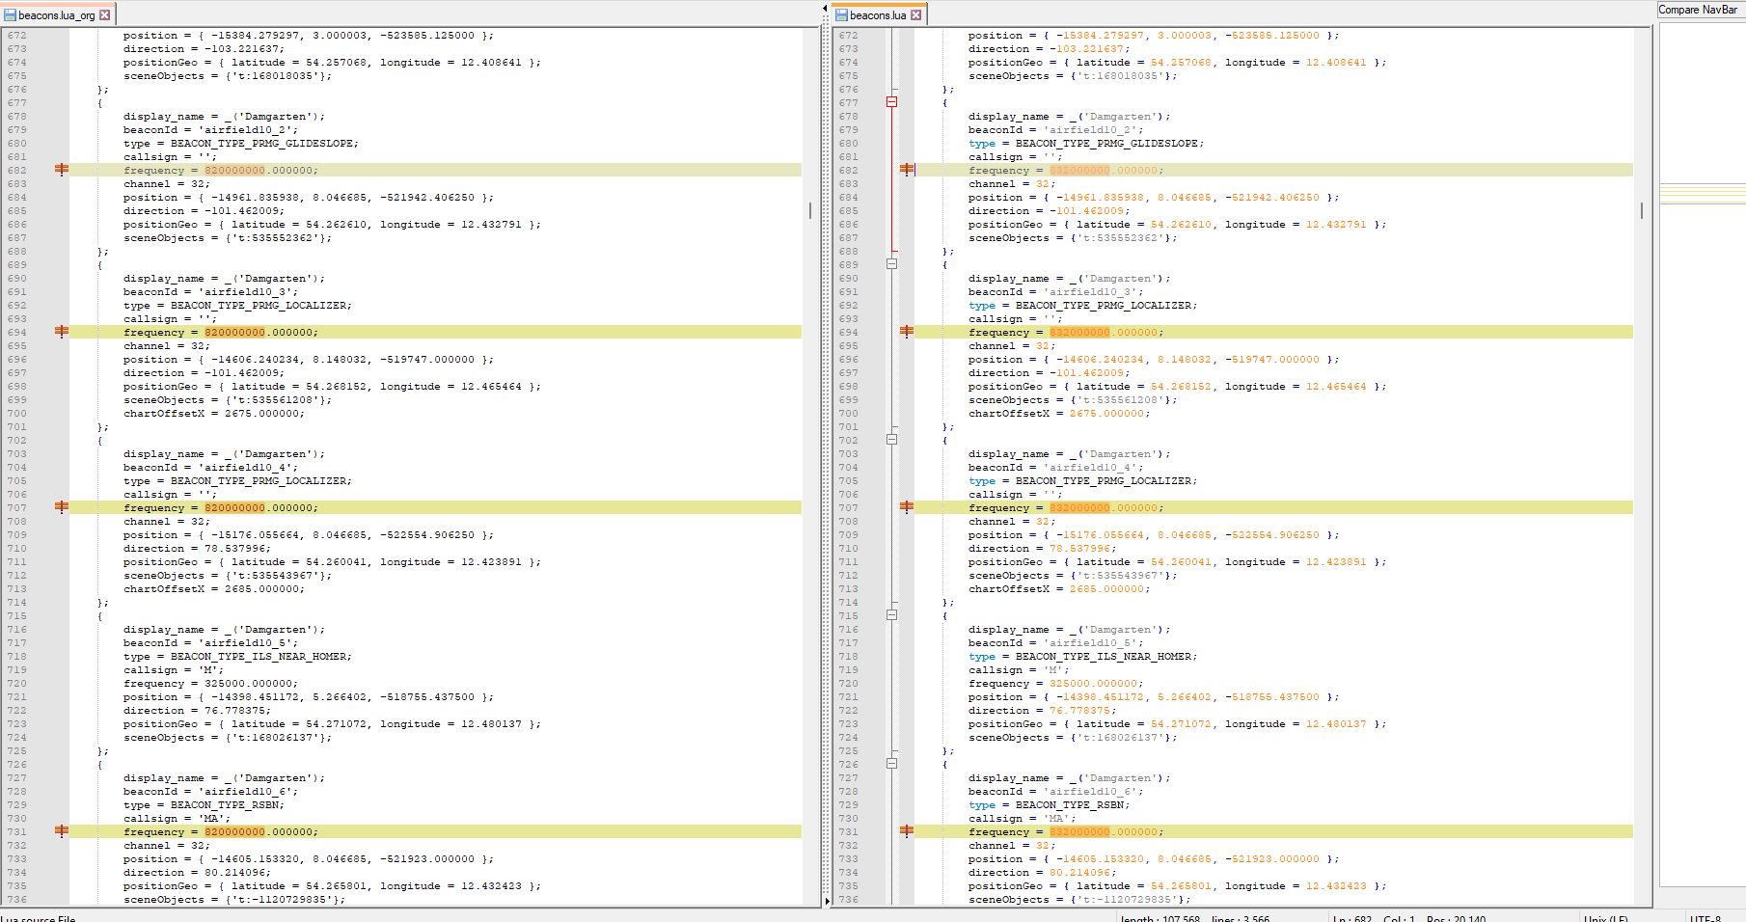
Task: Collapse the code block at line 726
Action: (892, 764)
